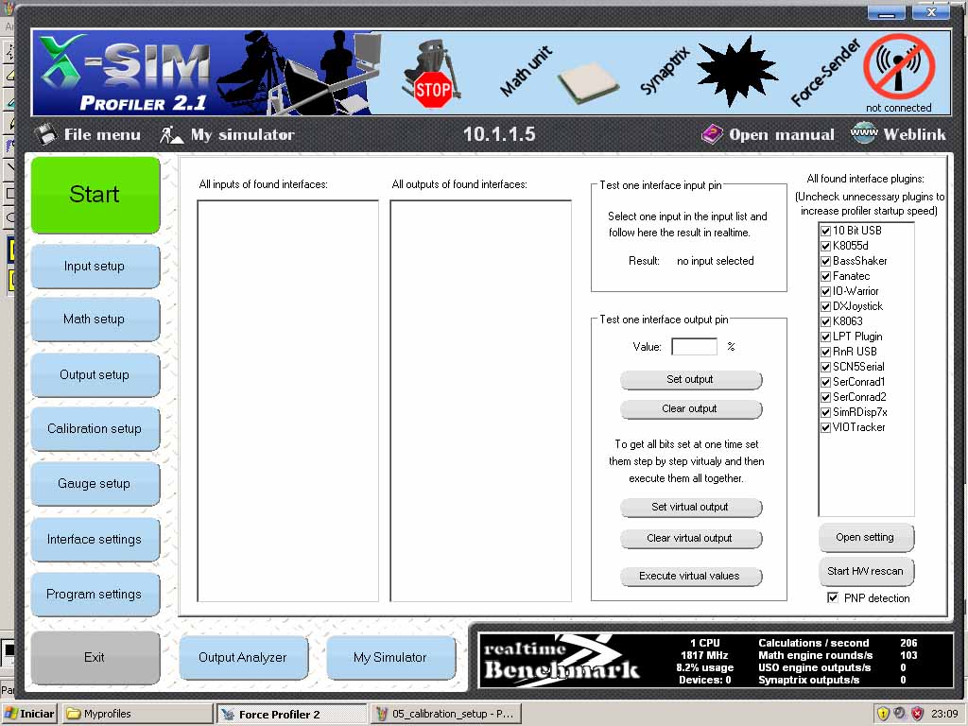
Task: Open Program settings
Action: point(95,594)
